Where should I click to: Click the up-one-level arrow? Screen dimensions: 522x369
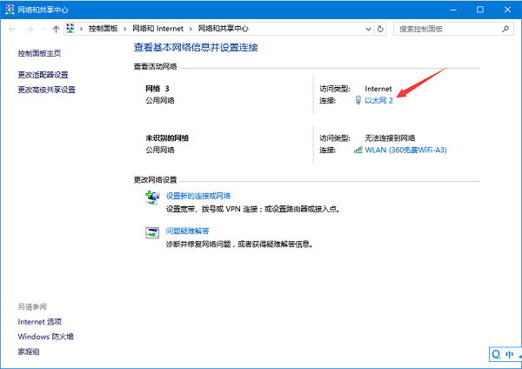pyautogui.click(x=57, y=29)
